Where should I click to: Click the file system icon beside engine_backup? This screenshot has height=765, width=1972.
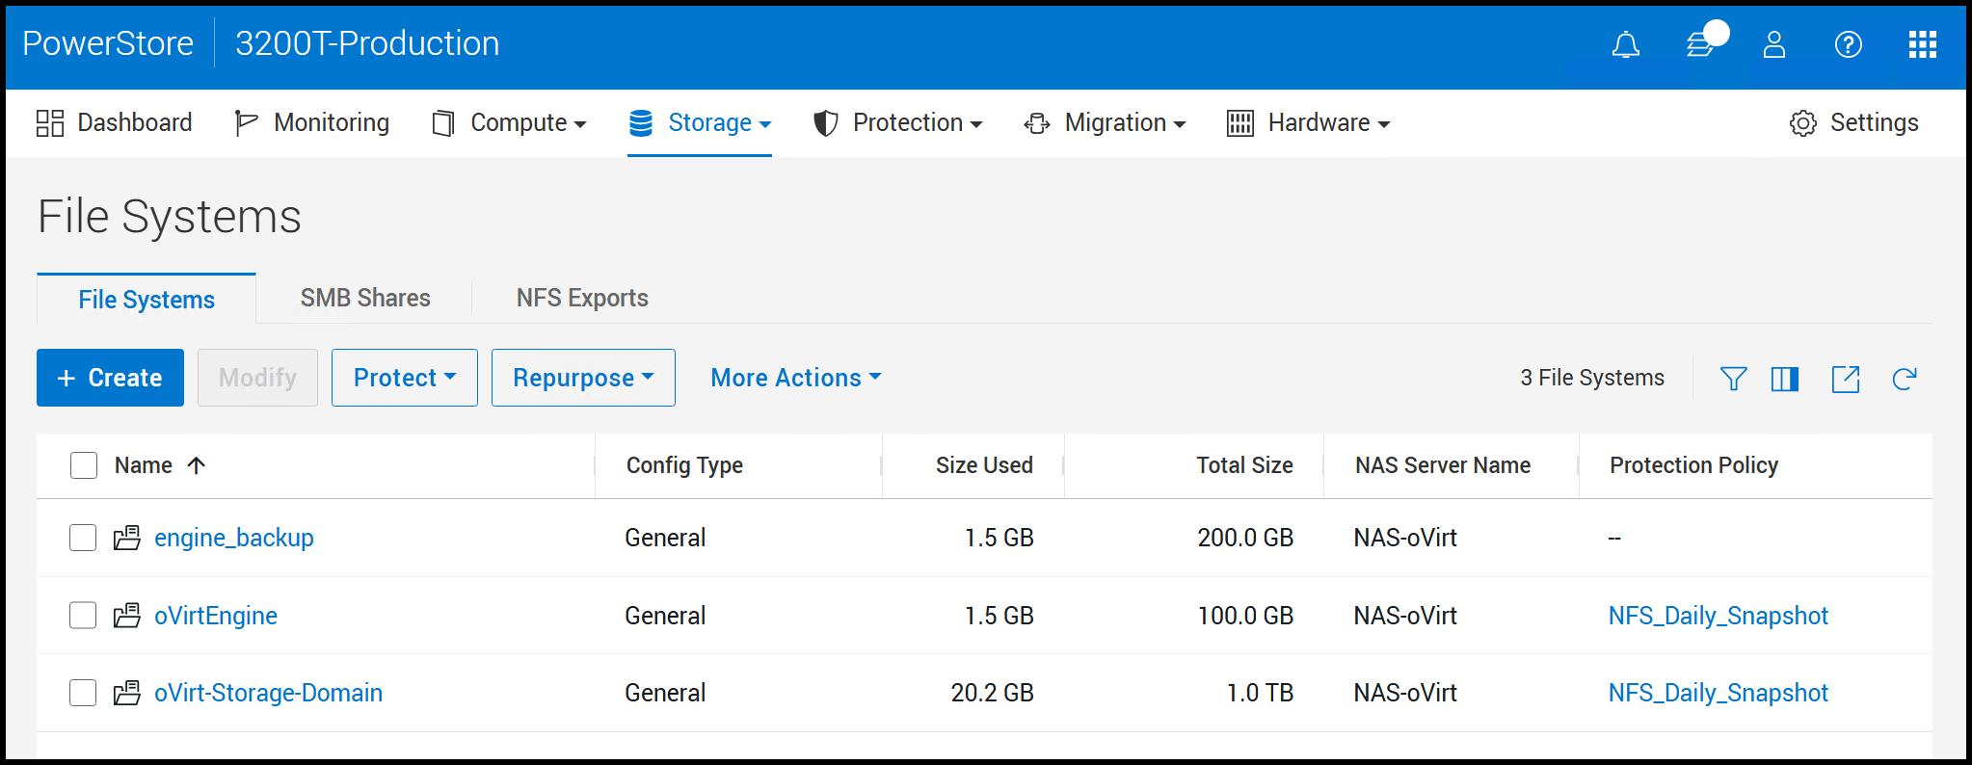(127, 538)
